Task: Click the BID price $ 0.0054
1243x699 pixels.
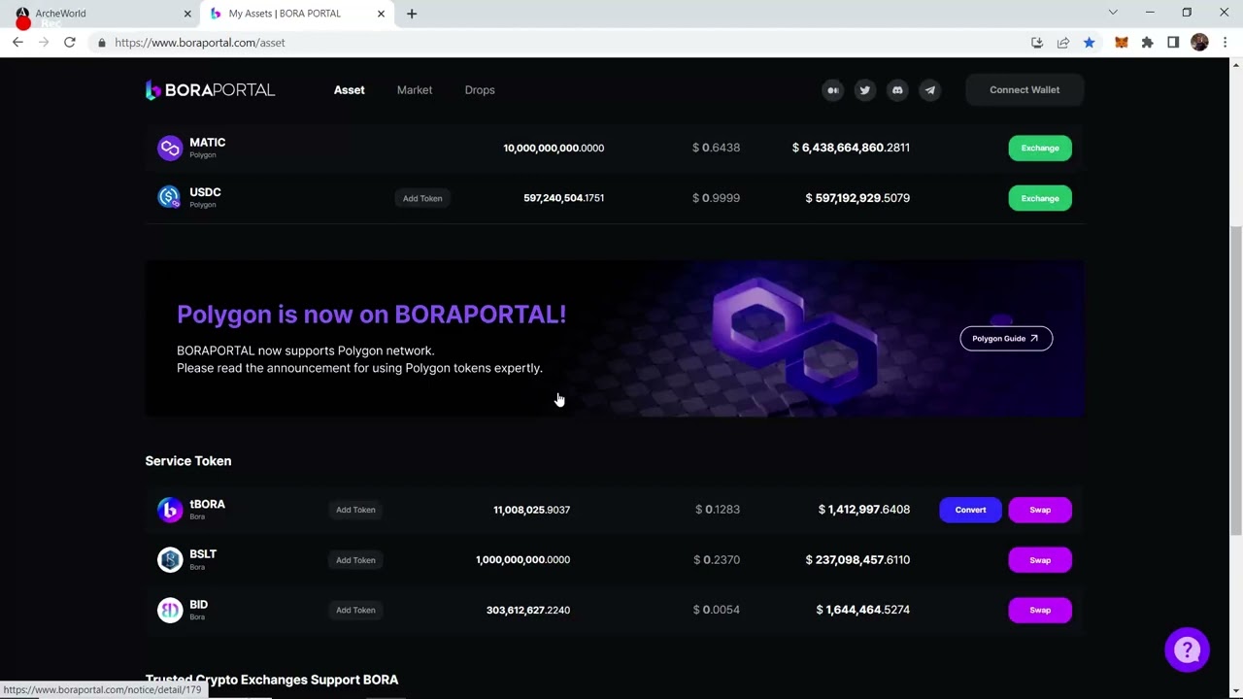Action: [x=717, y=610]
